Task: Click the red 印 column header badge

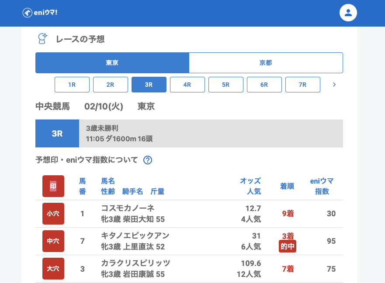Action: (53, 186)
